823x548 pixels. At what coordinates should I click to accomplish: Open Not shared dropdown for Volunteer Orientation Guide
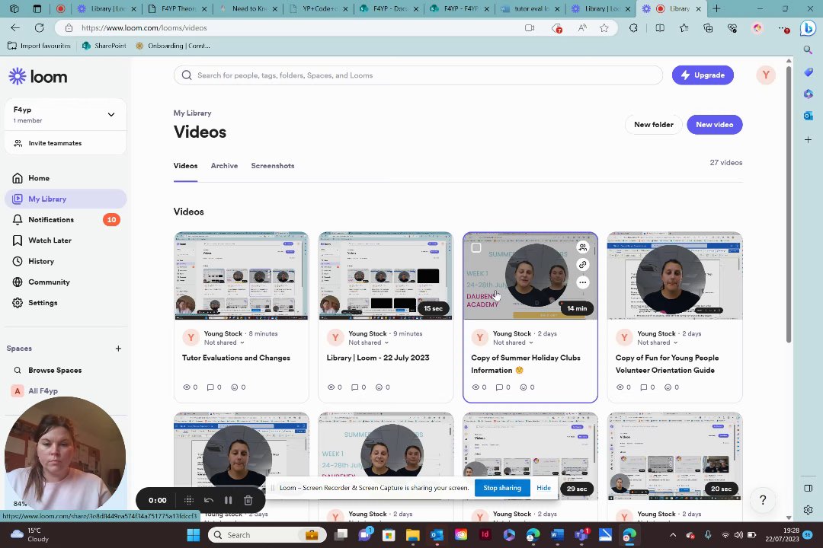pos(657,342)
